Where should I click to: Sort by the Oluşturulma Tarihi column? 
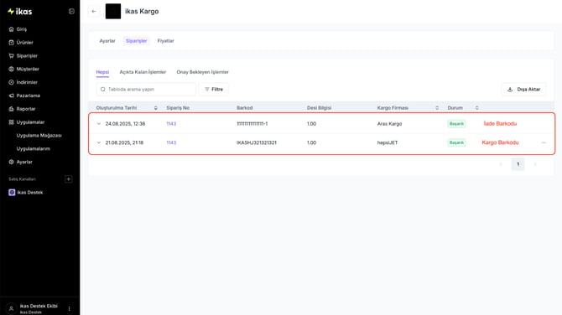point(155,108)
